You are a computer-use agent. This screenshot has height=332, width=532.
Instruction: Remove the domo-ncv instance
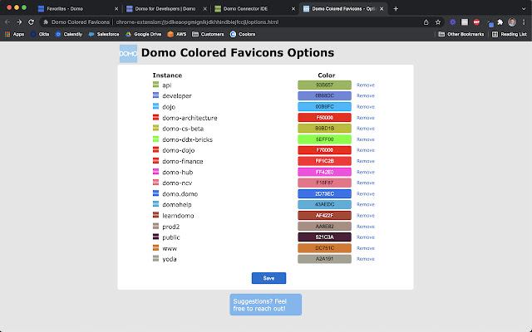click(366, 183)
